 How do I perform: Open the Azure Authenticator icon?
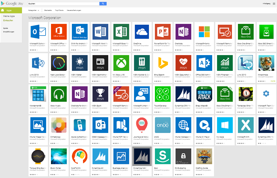coord(79,125)
